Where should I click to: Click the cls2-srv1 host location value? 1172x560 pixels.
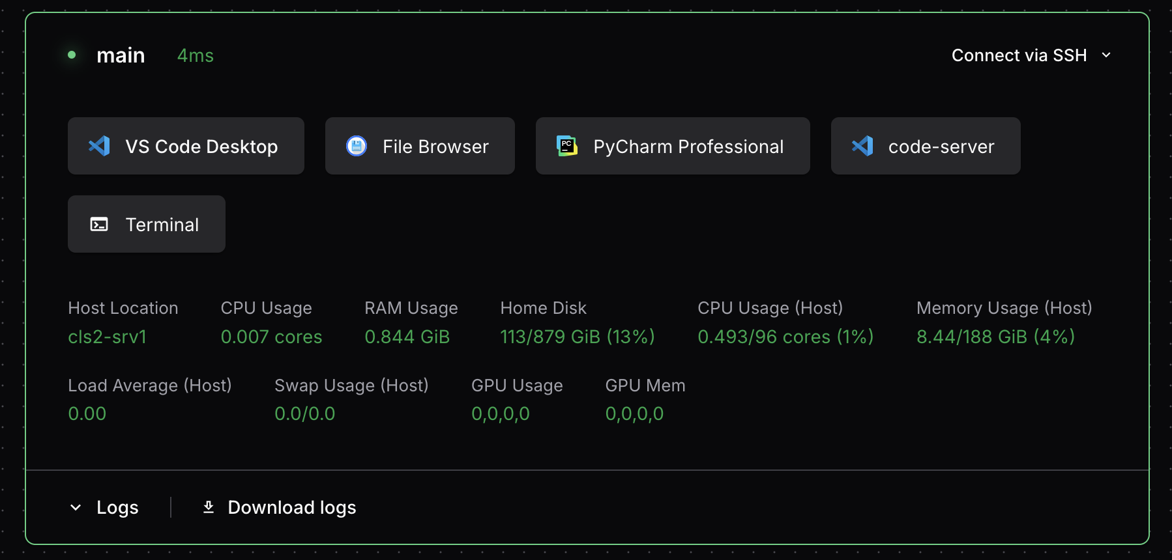[x=108, y=337]
